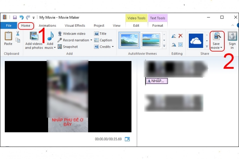The image size is (239, 159).
Task: Click Record narration
Action: [x=74, y=40]
